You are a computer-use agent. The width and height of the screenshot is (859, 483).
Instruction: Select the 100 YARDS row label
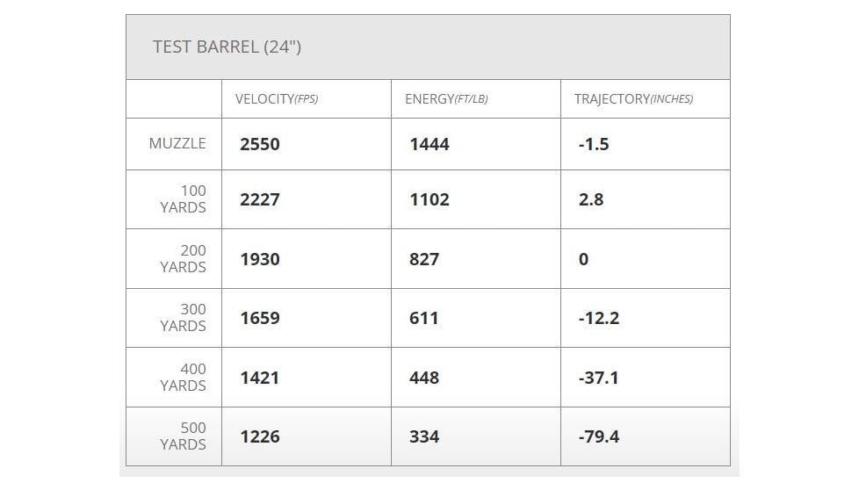pyautogui.click(x=184, y=199)
